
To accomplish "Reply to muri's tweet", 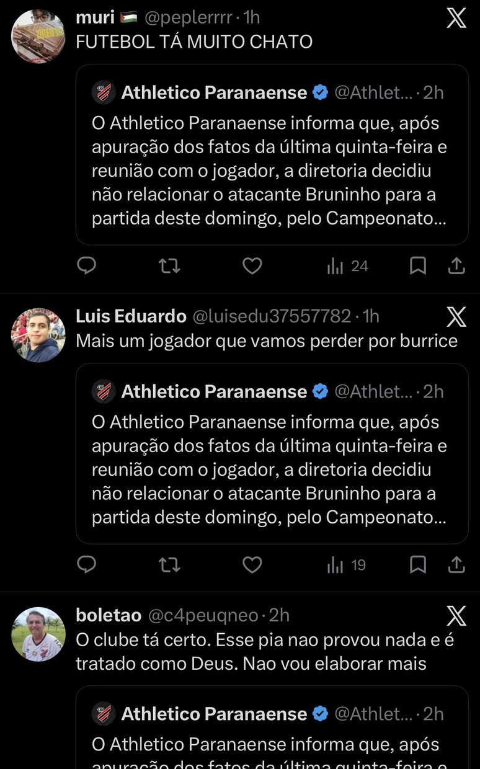I will coord(87,266).
